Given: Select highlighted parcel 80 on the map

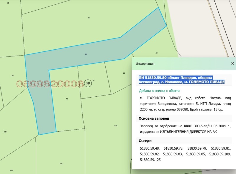Looking at the screenshot, I should (x=86, y=55).
